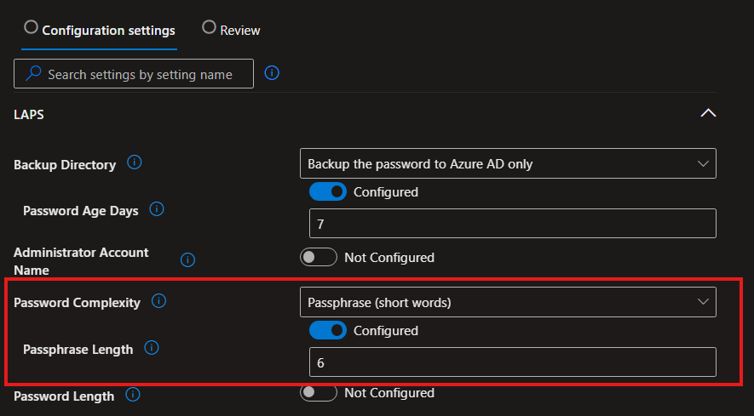Click the Password Complexity info icon
Screen dimensions: 754x416
coord(158,301)
